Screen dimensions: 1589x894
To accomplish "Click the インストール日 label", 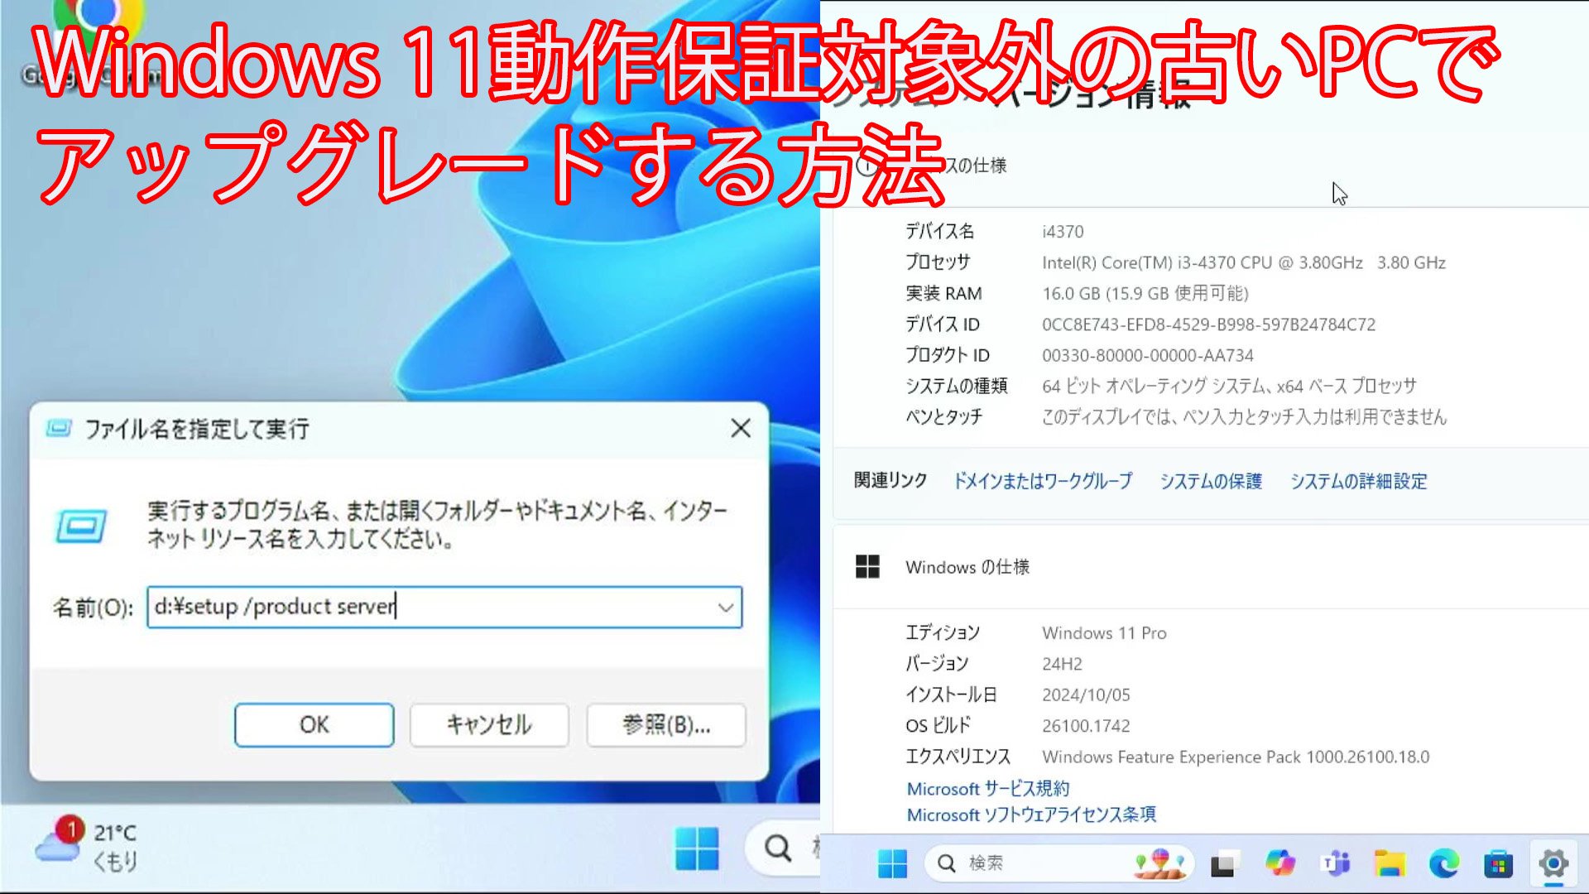I will point(951,695).
